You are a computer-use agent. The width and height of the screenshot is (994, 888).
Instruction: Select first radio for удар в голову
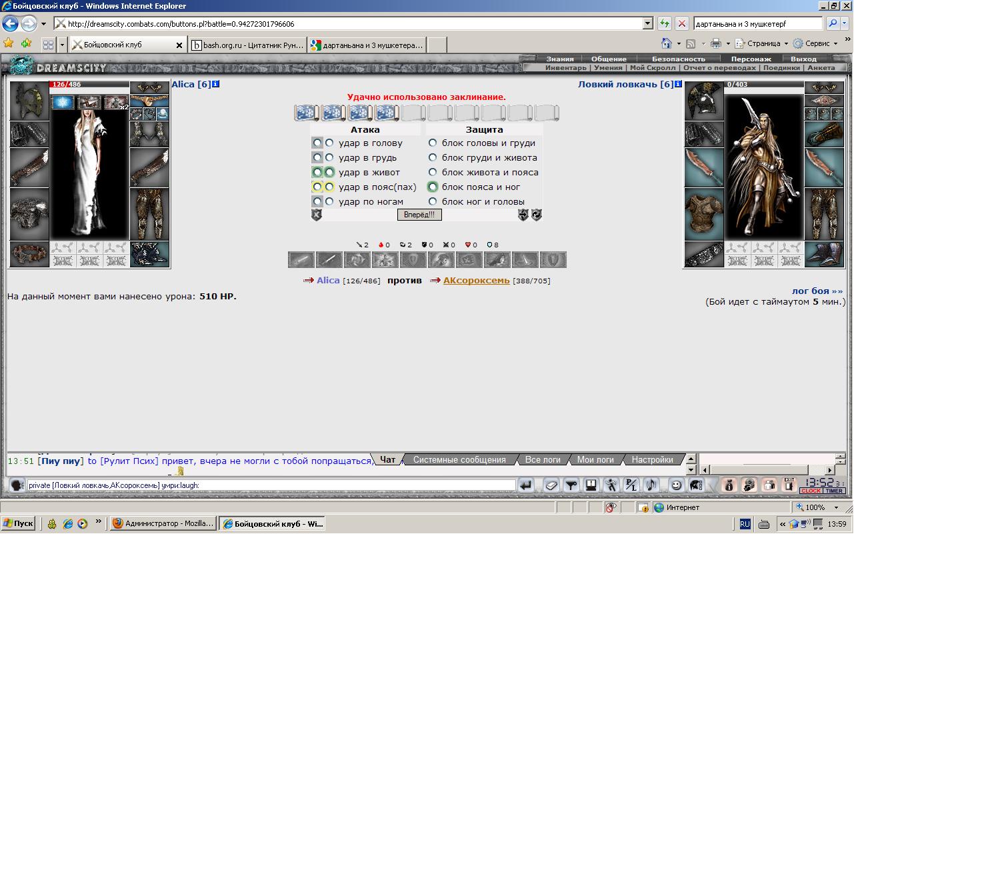tap(317, 143)
